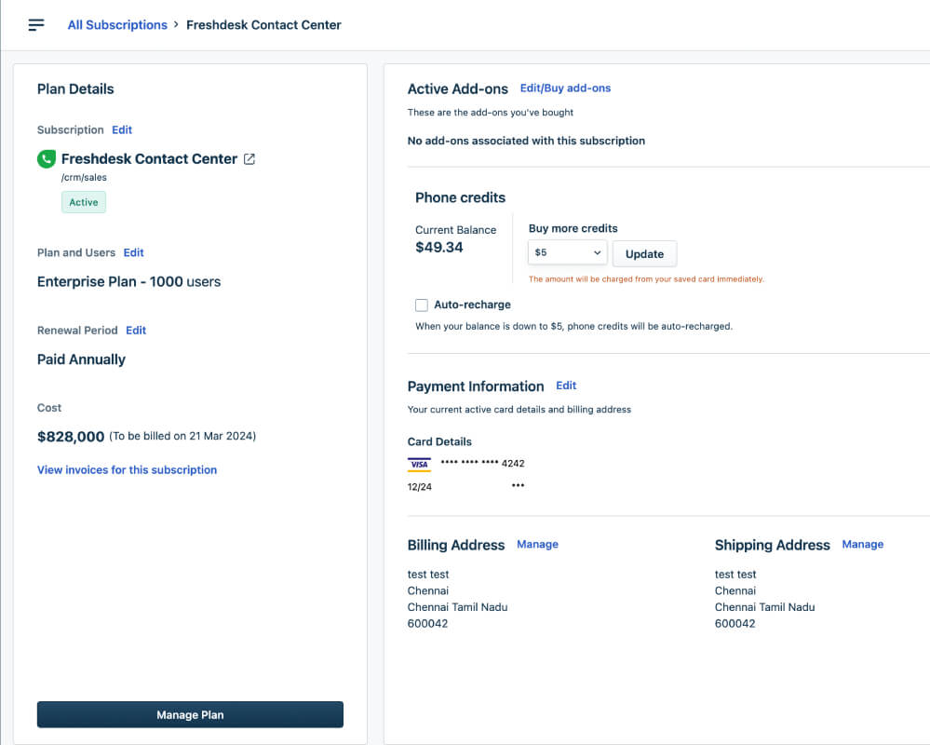Click the Manage Plan button

click(x=191, y=715)
